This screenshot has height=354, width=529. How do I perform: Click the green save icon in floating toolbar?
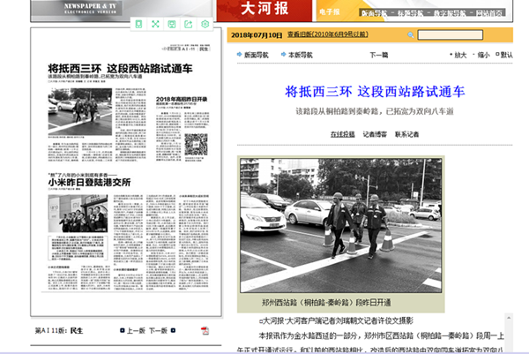coord(172,24)
